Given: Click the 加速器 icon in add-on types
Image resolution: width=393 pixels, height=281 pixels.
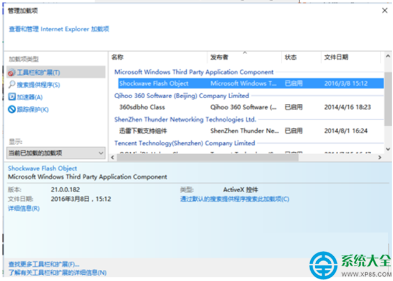Looking at the screenshot, I should 12,97.
